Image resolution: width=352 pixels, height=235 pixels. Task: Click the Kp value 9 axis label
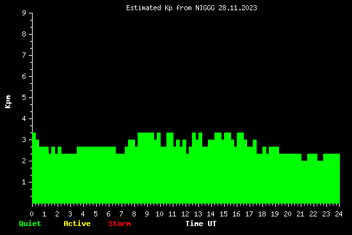pos(24,13)
